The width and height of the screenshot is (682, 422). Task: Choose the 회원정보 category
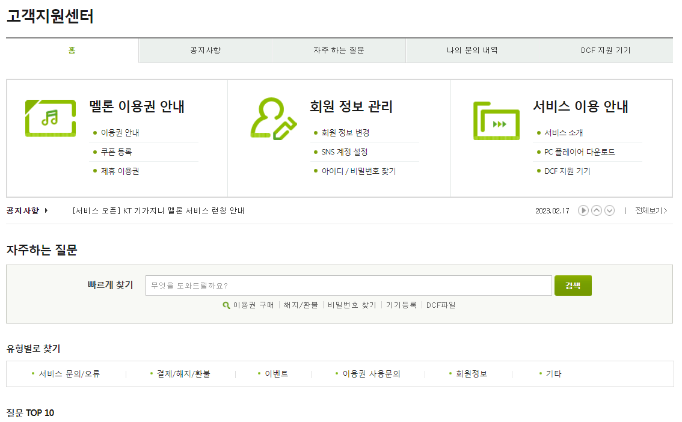click(x=472, y=374)
